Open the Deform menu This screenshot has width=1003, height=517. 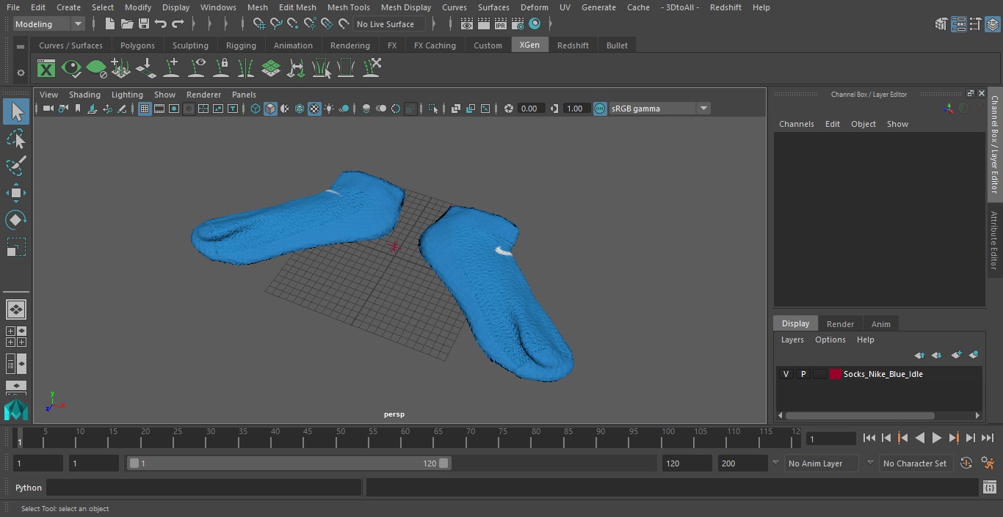click(534, 7)
